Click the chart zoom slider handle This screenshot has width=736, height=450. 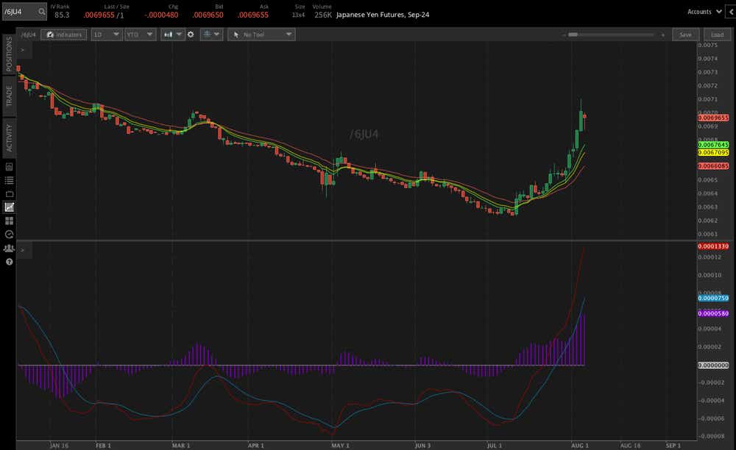573,35
